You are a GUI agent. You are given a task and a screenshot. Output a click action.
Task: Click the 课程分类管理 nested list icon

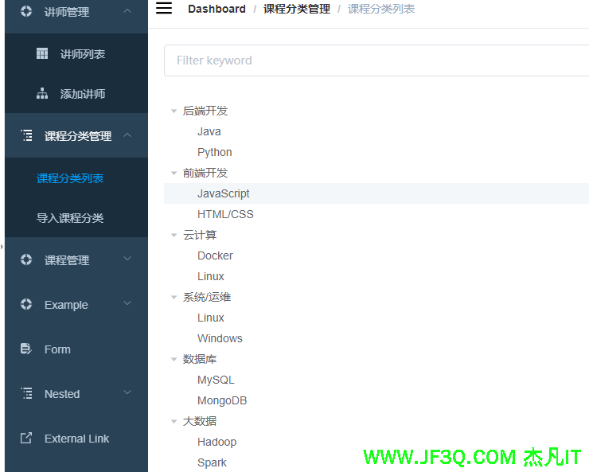tap(26, 136)
